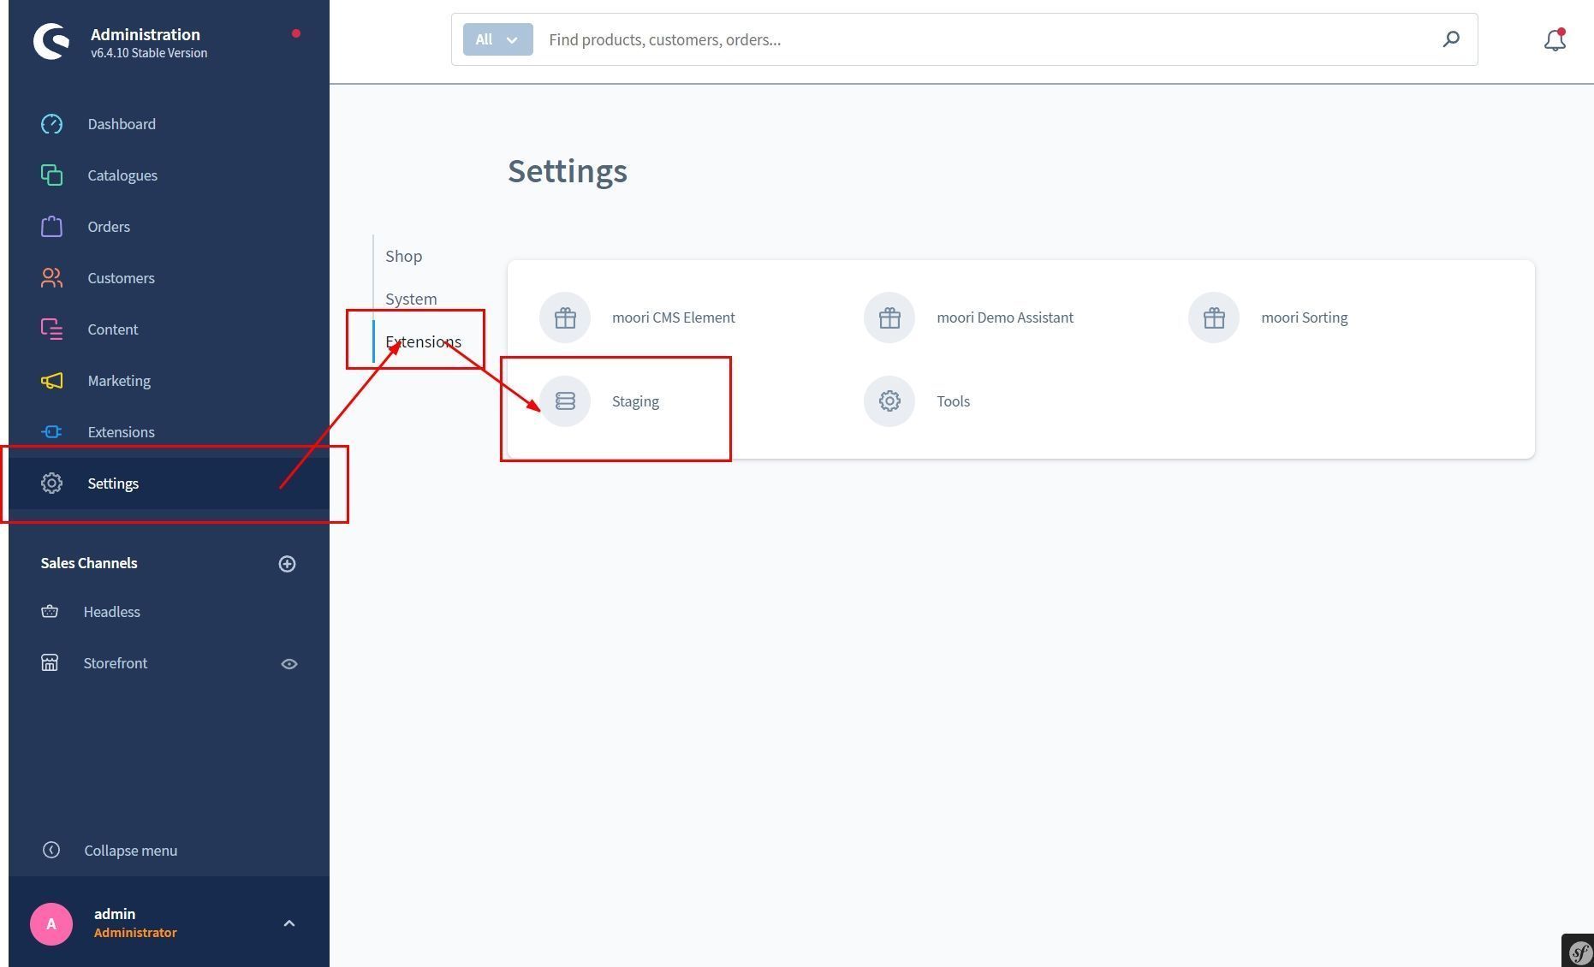Viewport: 1594px width, 967px height.
Task: Open notifications bell icon
Action: 1555,40
